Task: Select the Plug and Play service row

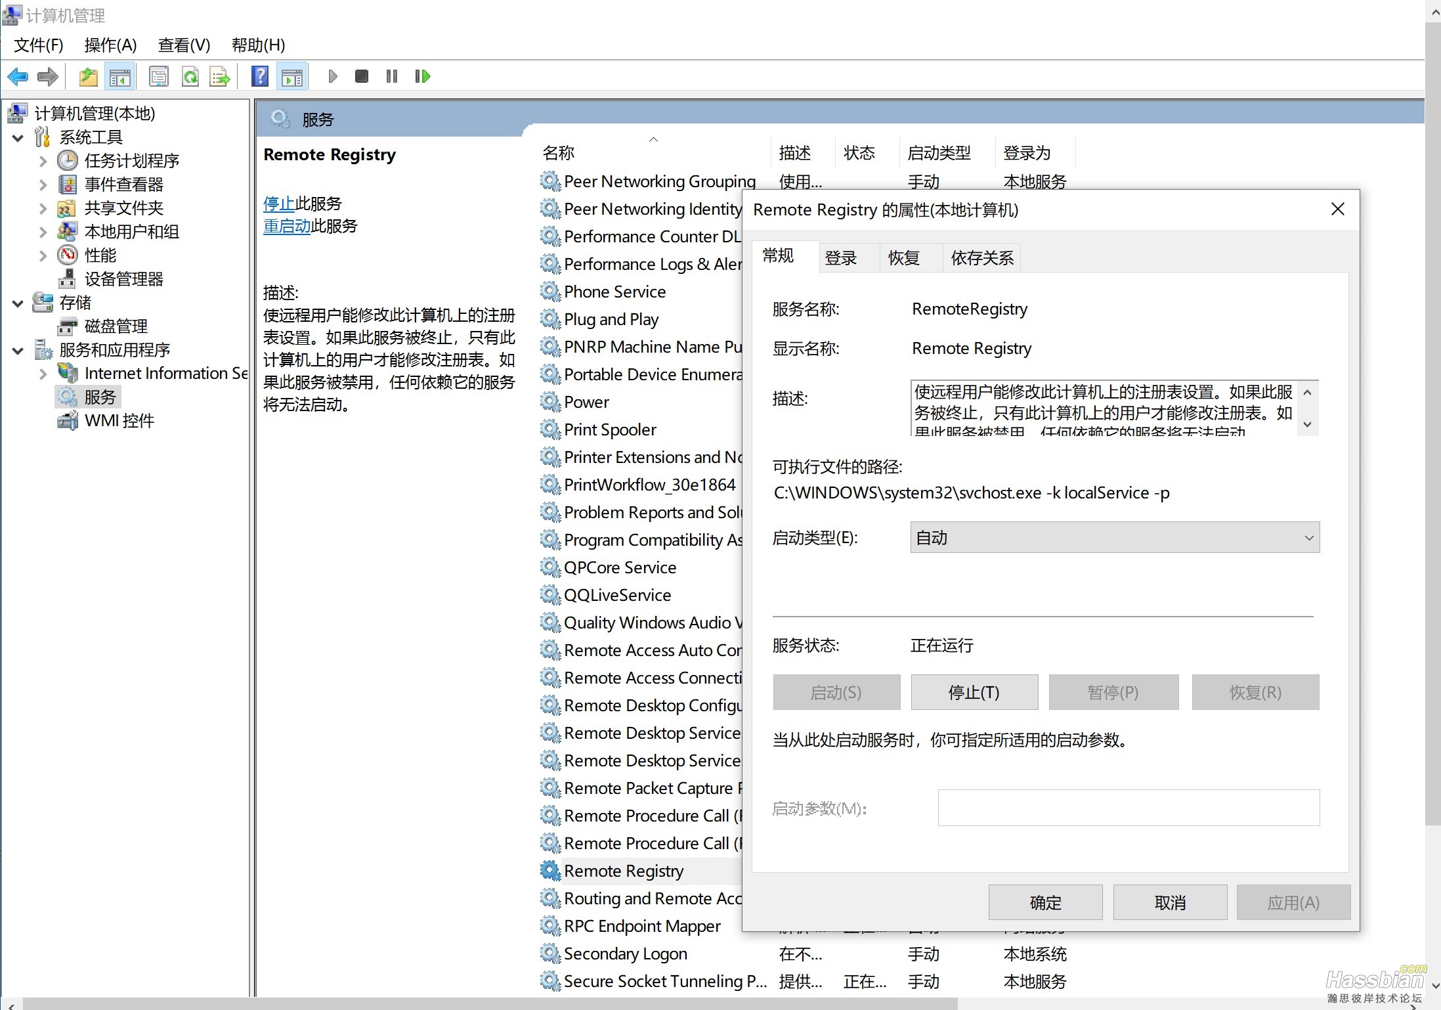Action: (x=611, y=319)
